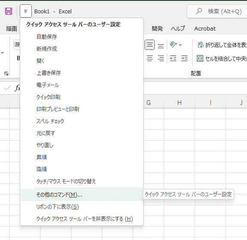247x240 pixels.
Task: Choose 開く from the dropdown list
Action: pyautogui.click(x=82, y=61)
